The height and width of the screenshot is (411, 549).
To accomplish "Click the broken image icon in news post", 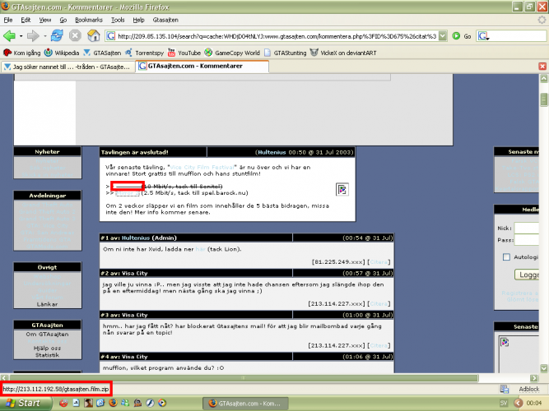I will pyautogui.click(x=342, y=190).
